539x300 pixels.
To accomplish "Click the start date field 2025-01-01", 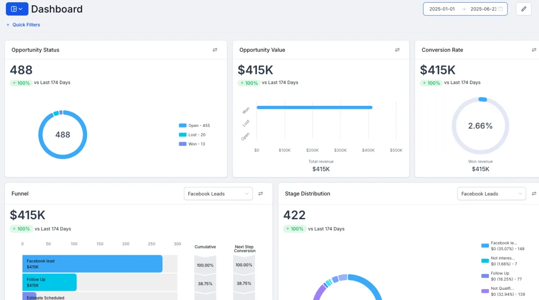I will click(x=442, y=9).
